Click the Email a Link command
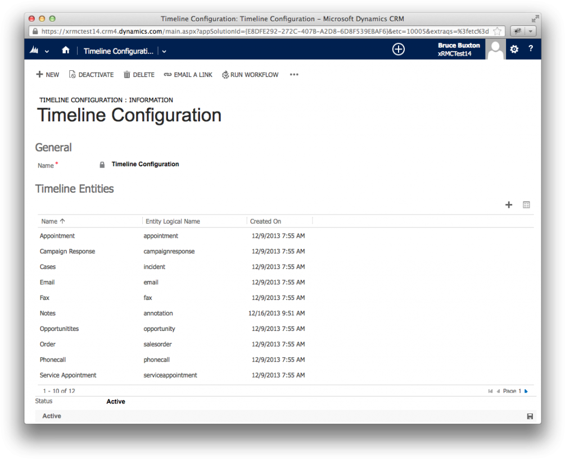Viewport: 565px width, 459px height. (x=188, y=74)
